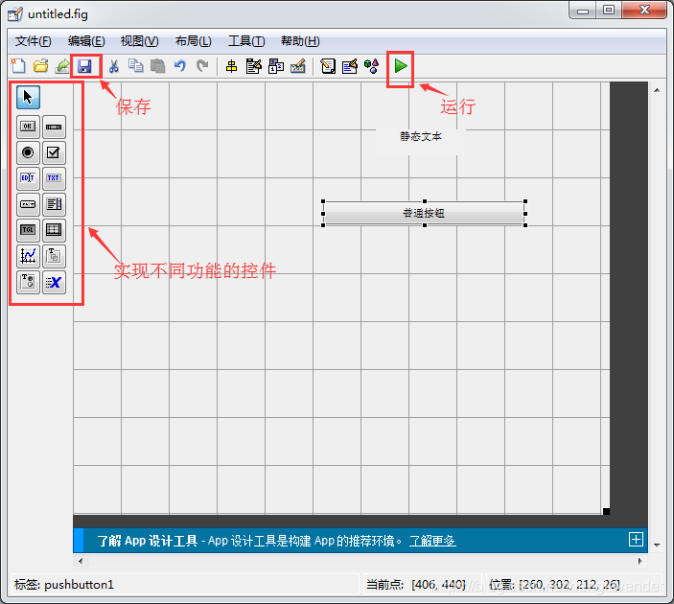Minimize the untitled.fig window

tap(583, 11)
